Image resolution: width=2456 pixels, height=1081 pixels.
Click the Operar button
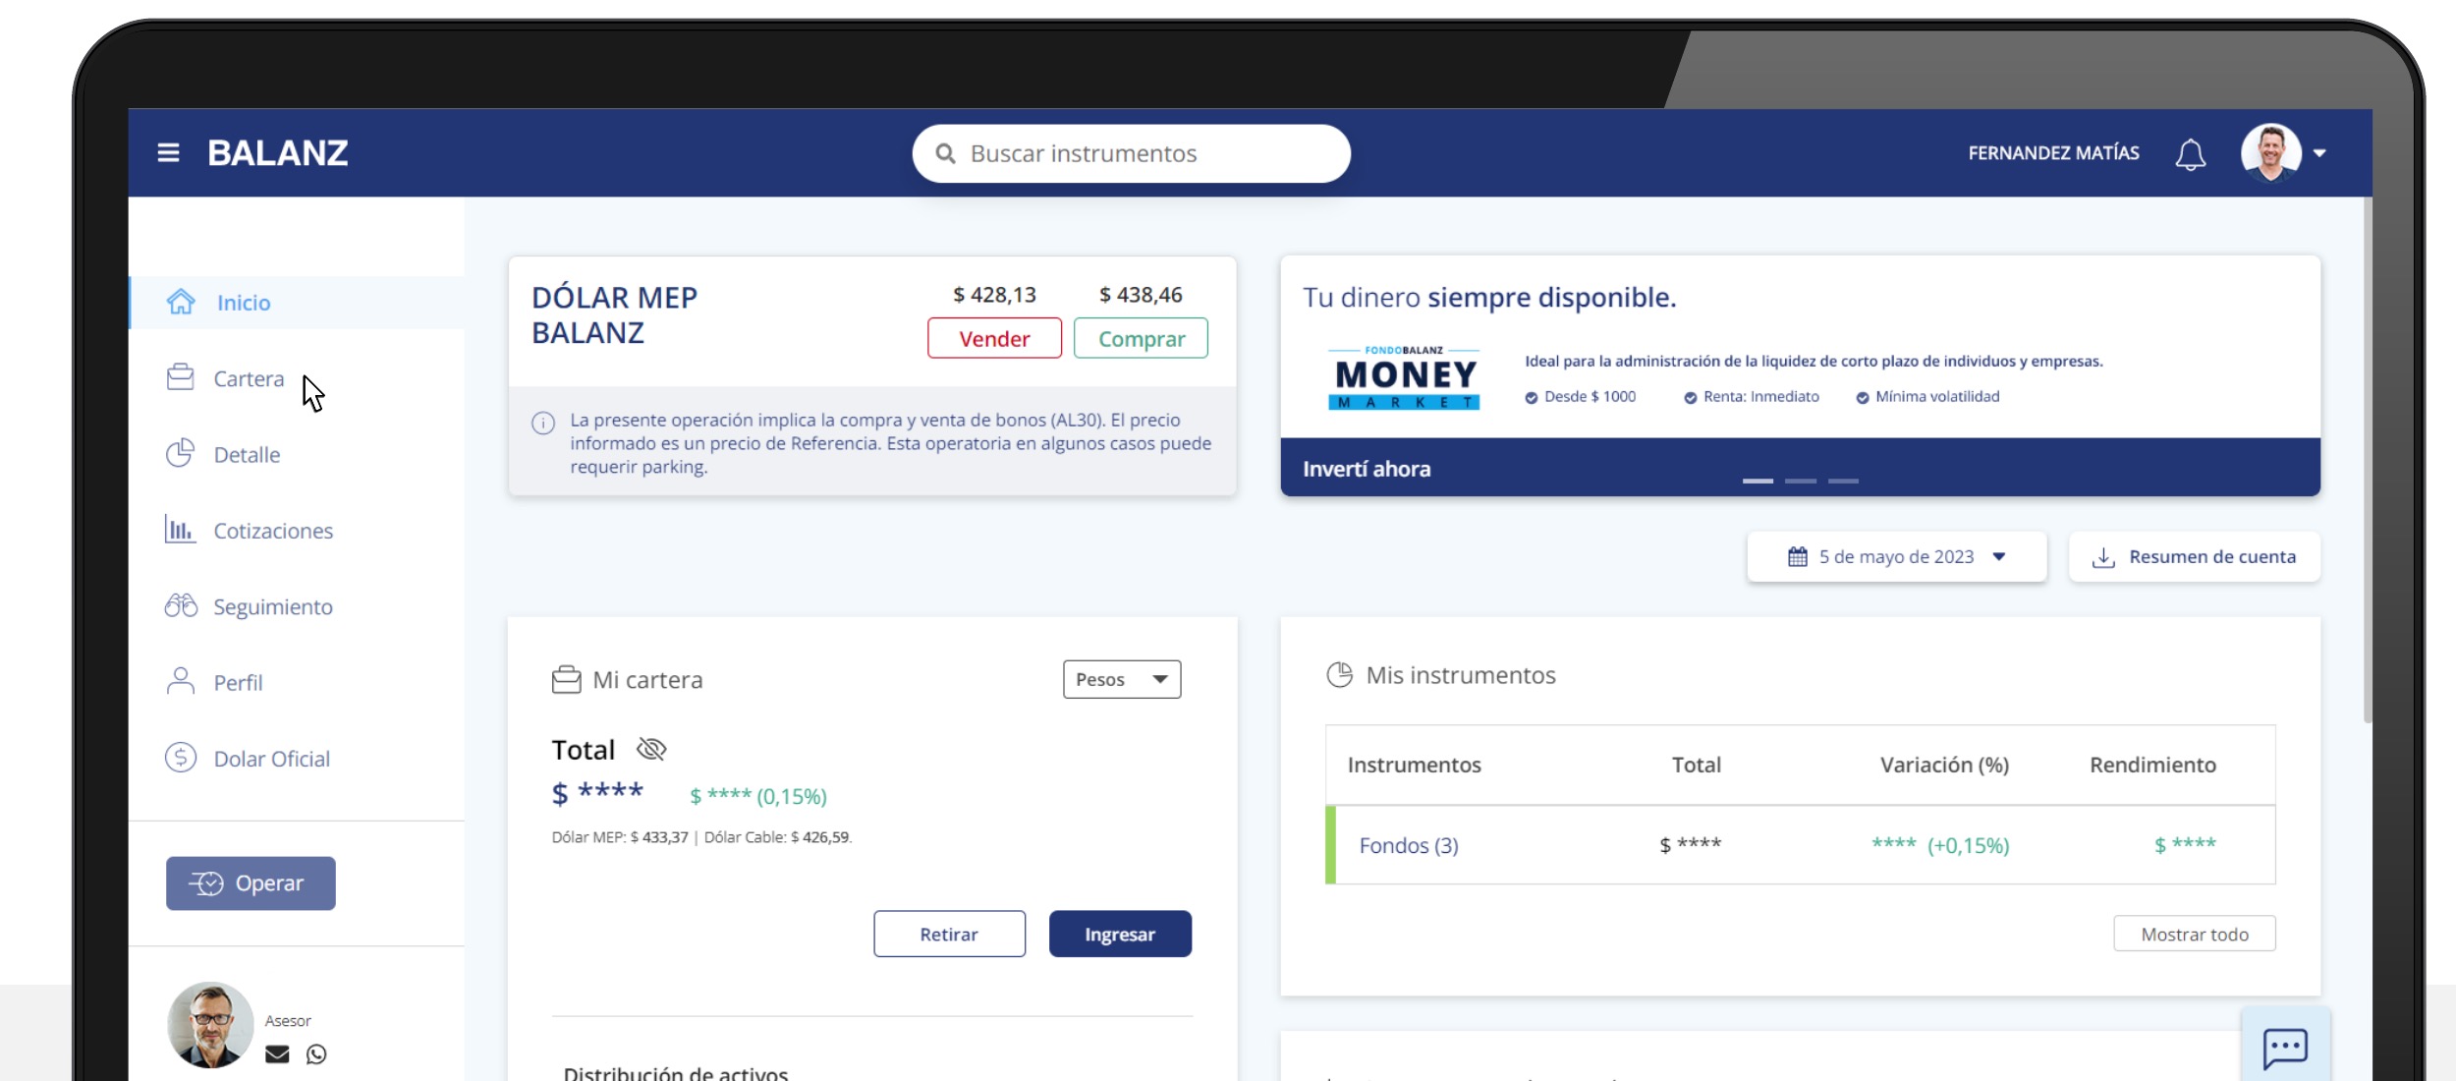(251, 883)
